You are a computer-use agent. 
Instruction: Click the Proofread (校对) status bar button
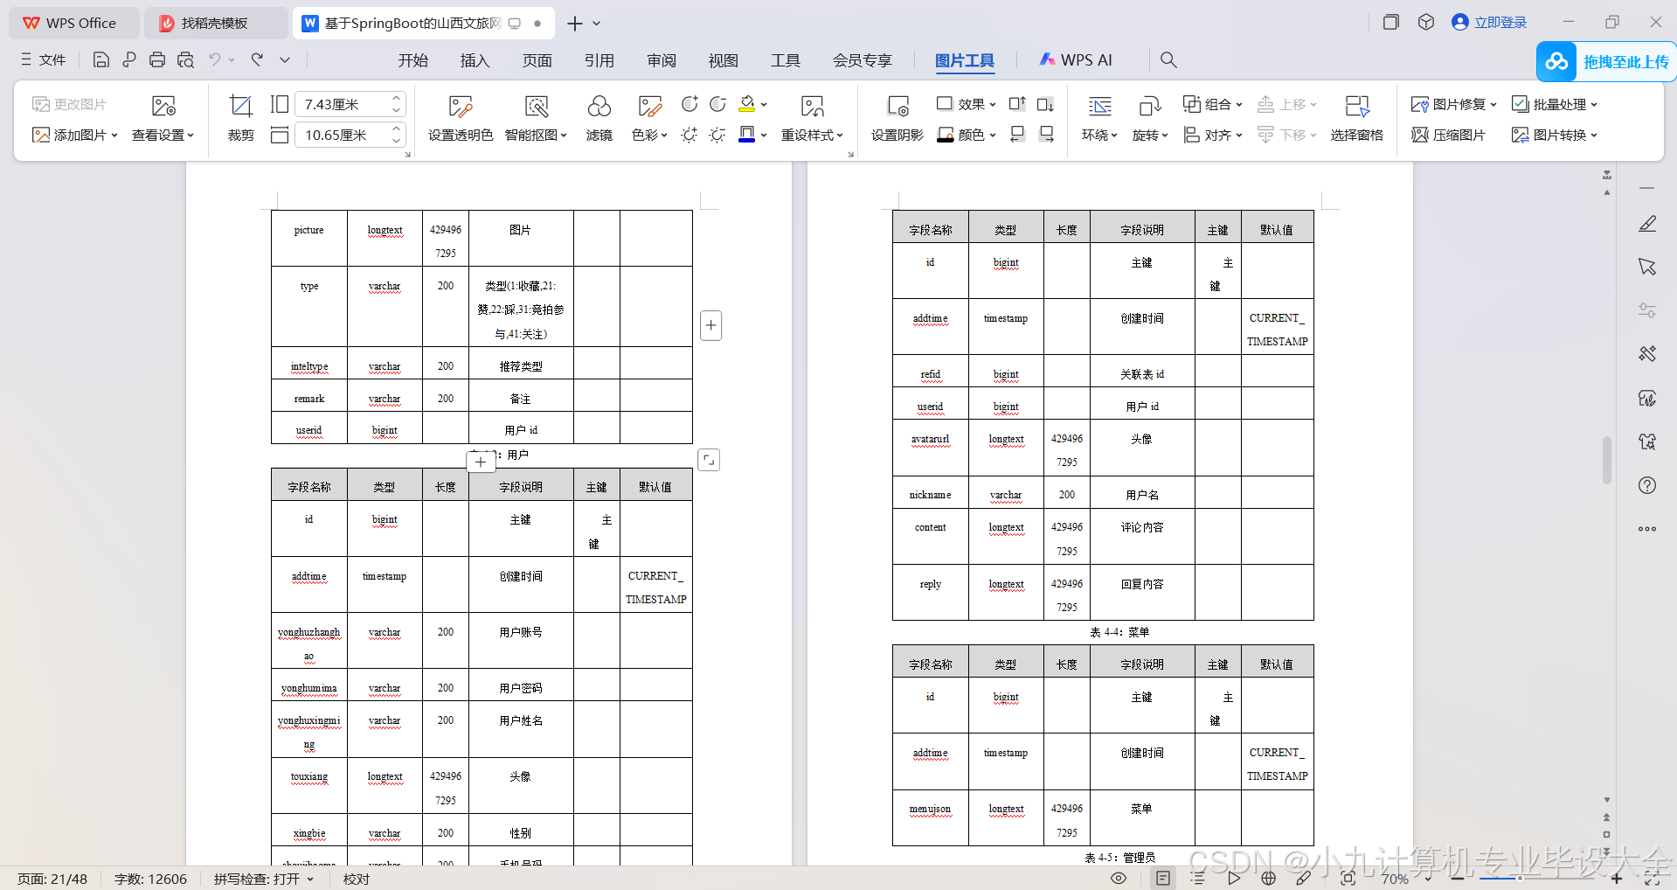tap(357, 879)
